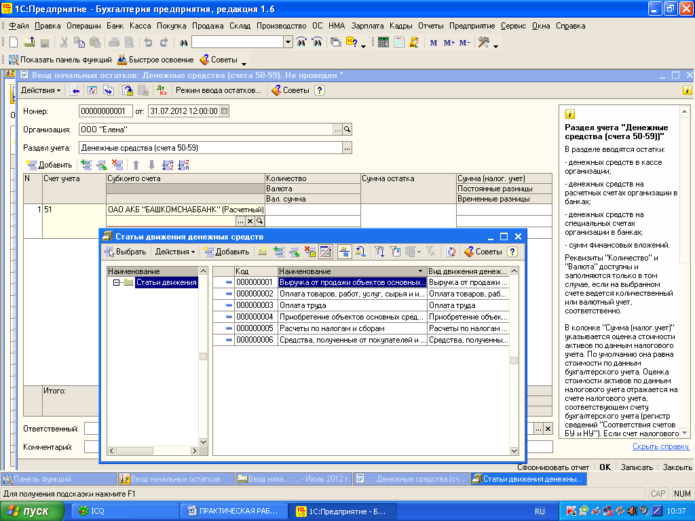Screen dimensions: 695x521
Task: Open the calculator icon in the main toolbar
Action: point(383,43)
